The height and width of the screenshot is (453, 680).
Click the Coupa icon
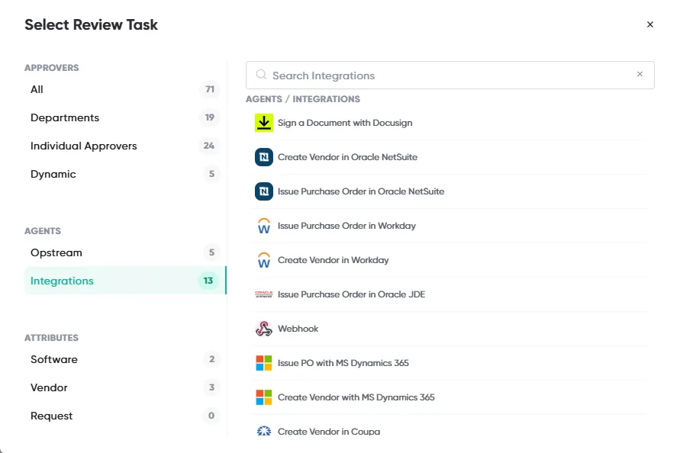point(263,432)
